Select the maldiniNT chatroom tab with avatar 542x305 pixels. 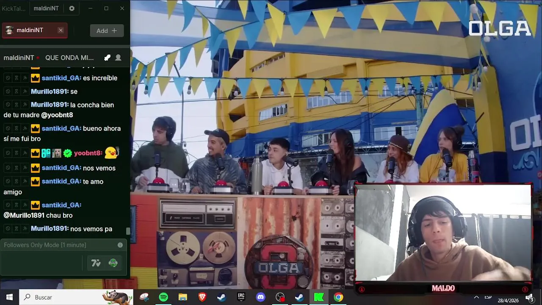34,30
